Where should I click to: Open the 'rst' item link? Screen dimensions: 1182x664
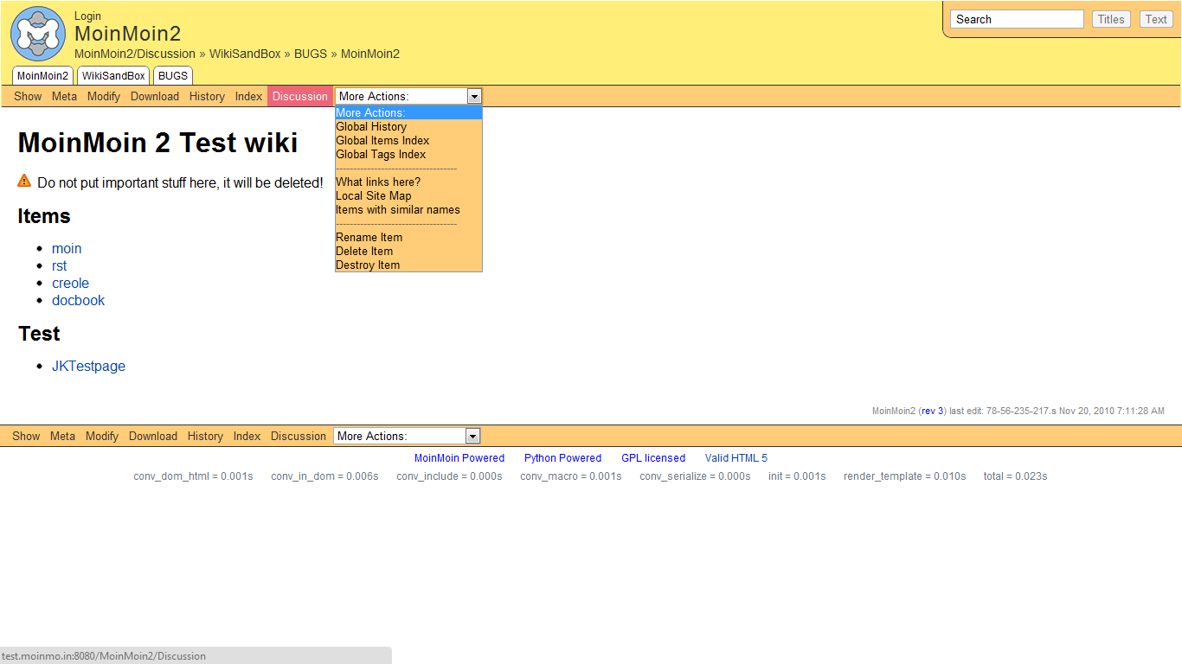click(x=59, y=266)
